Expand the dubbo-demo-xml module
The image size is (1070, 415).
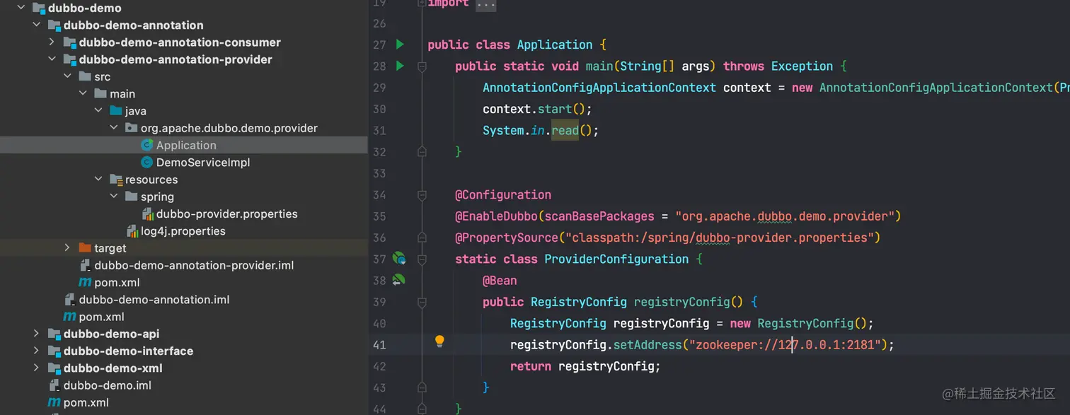(35, 368)
